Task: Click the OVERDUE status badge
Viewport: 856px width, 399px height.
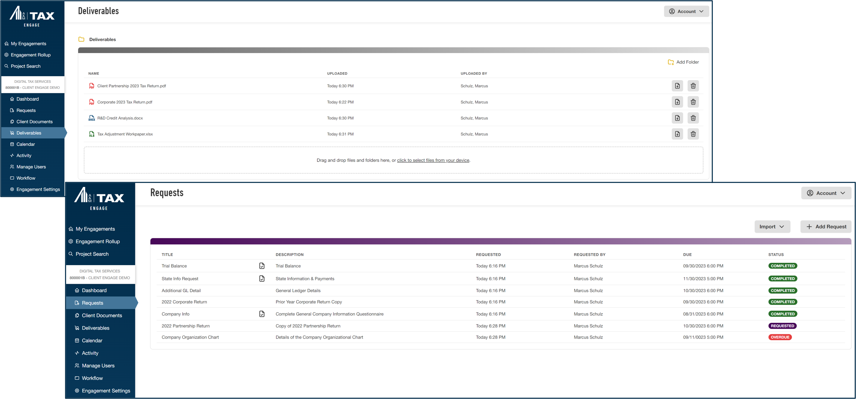Action: pos(780,337)
